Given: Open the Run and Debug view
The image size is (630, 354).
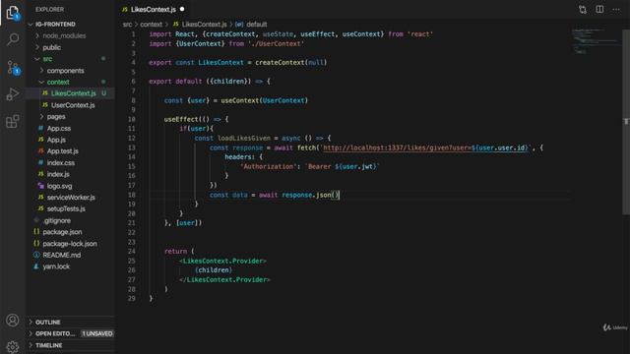Looking at the screenshot, I should click(x=13, y=94).
